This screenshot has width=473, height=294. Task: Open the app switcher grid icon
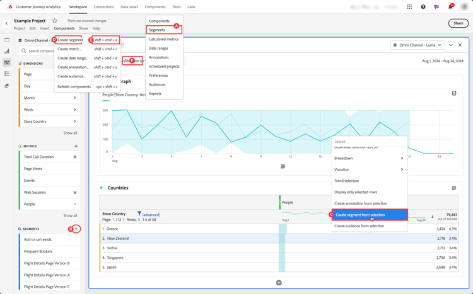point(409,7)
